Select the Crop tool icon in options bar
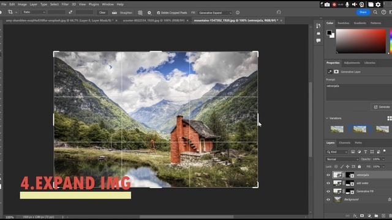Viewport: 392px width, 220px height. (10, 12)
